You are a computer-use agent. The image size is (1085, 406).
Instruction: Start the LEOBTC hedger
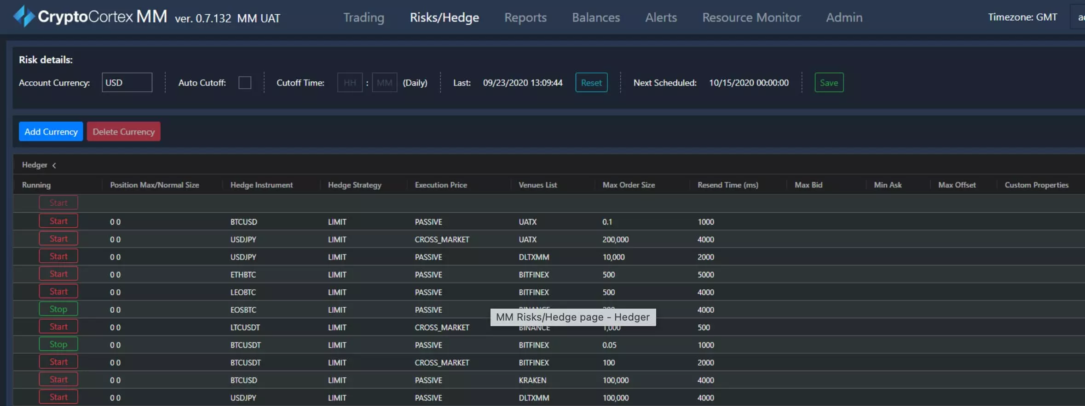pyautogui.click(x=58, y=292)
